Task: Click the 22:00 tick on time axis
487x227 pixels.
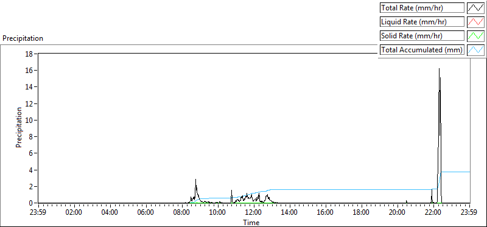Action: pyautogui.click(x=434, y=213)
